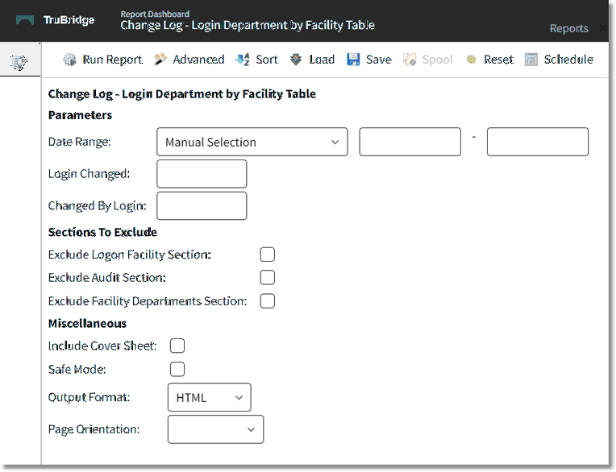Click the settings gear in left sidebar
Viewport: 616px width, 472px height.
pyautogui.click(x=19, y=62)
